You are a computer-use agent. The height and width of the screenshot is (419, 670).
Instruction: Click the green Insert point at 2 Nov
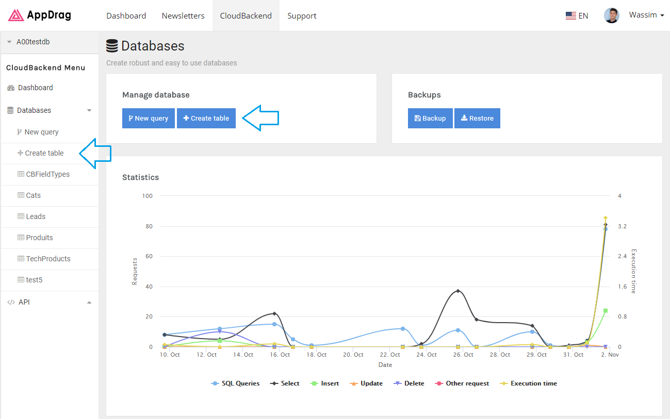[x=606, y=311]
